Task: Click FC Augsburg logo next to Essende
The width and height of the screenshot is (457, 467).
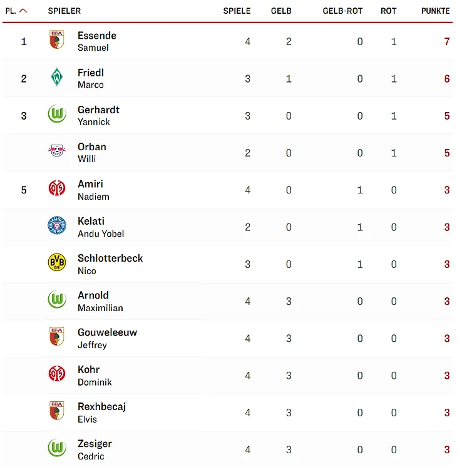Action: (57, 40)
